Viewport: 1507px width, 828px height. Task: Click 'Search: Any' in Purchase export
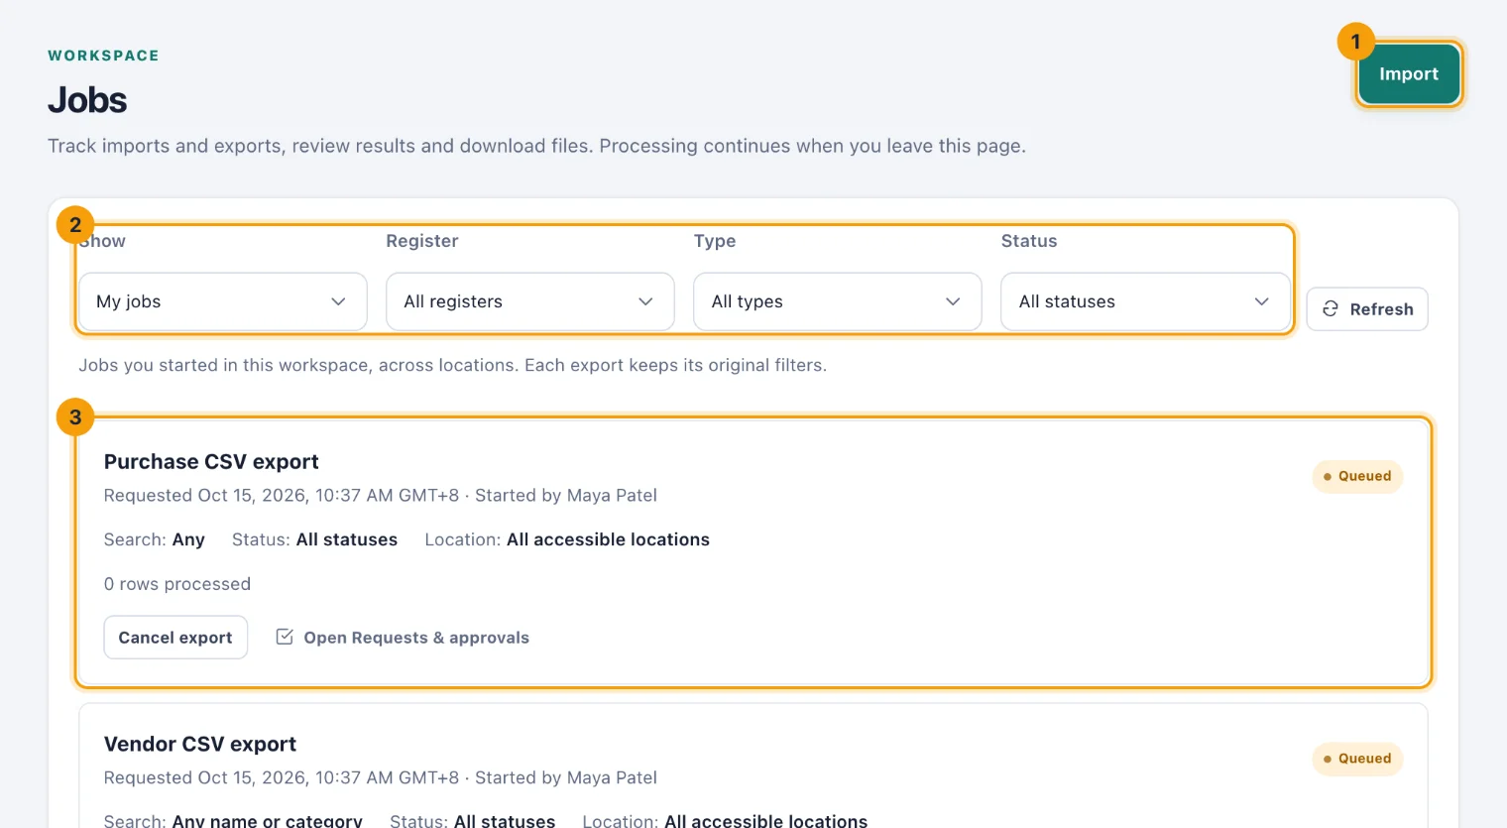[x=155, y=539]
